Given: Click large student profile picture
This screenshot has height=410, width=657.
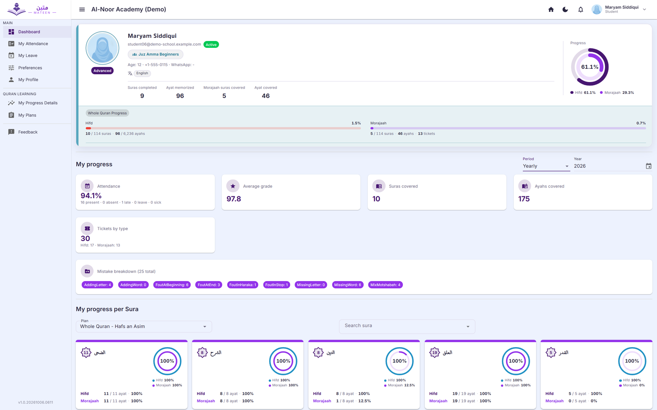Looking at the screenshot, I should 103,48.
